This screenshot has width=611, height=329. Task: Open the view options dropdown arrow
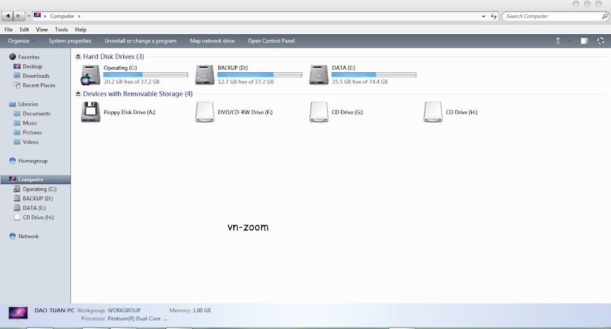pos(569,41)
